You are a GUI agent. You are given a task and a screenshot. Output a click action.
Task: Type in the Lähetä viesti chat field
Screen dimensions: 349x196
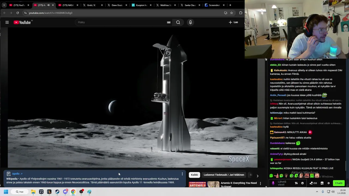click(284, 183)
